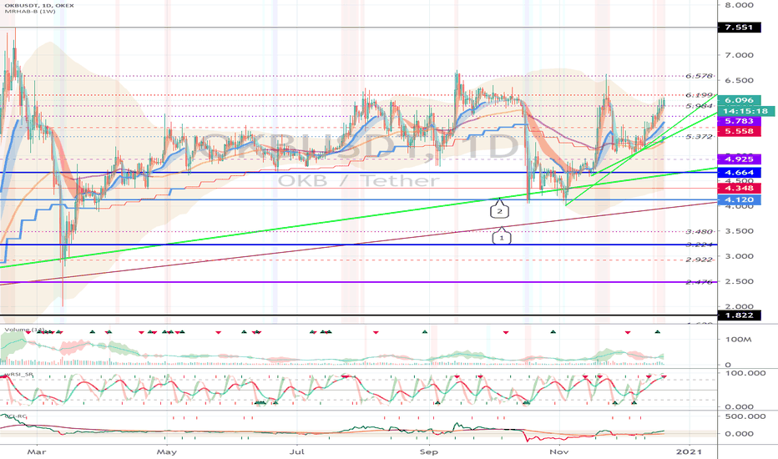Click the Sep date on time axis

point(429,451)
